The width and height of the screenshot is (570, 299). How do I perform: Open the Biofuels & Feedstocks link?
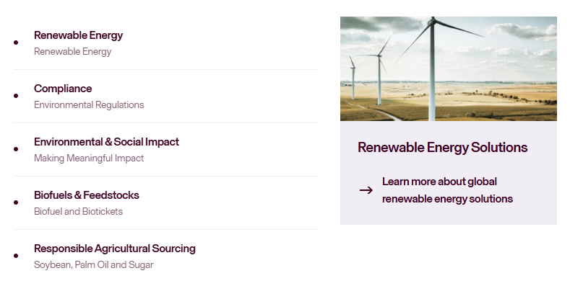(87, 195)
